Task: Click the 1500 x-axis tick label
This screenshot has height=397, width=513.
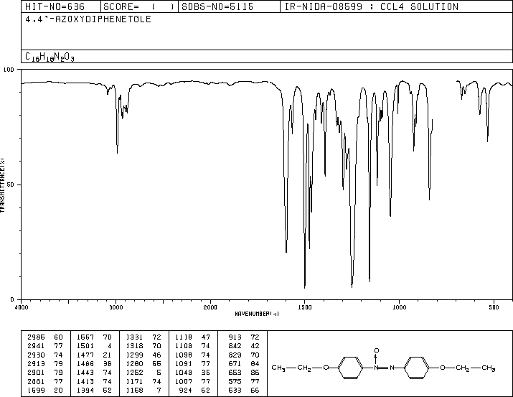Action: (x=305, y=307)
